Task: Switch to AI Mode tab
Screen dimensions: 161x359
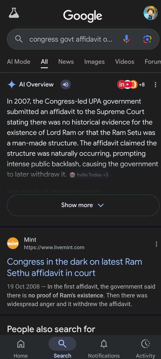Action: (18, 62)
